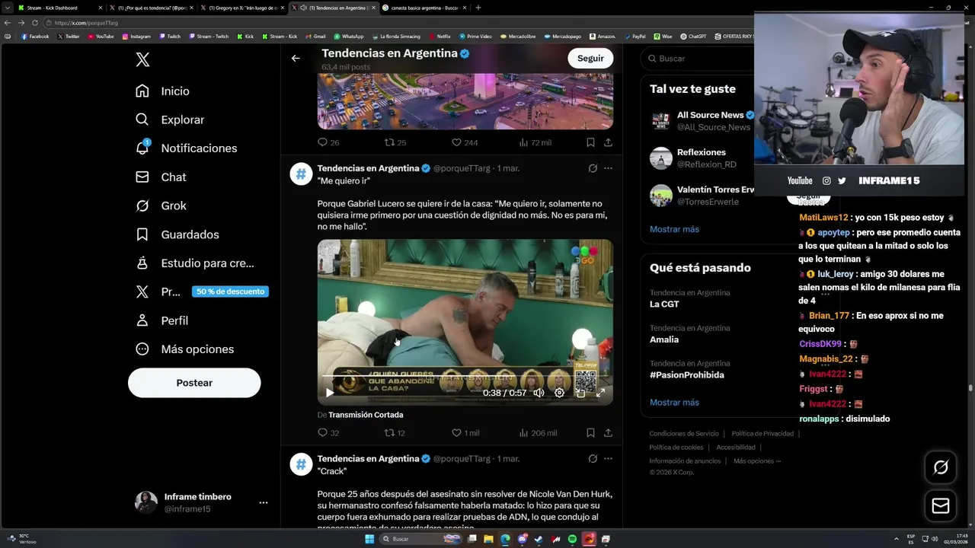Open Grok explain icon on "Me quiero ir" post
Image resolution: width=975 pixels, height=548 pixels.
(x=593, y=168)
